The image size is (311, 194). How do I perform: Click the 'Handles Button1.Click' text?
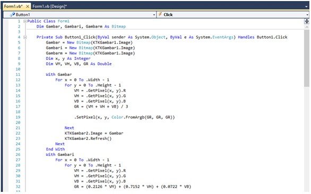pos(263,37)
